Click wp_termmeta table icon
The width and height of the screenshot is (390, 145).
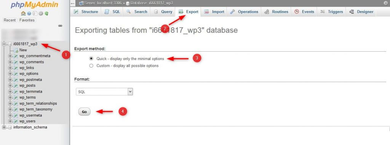tap(16, 91)
